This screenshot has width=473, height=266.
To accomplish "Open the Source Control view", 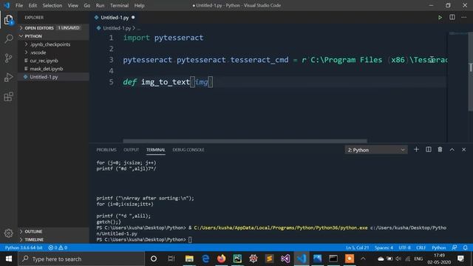I will [x=8, y=58].
